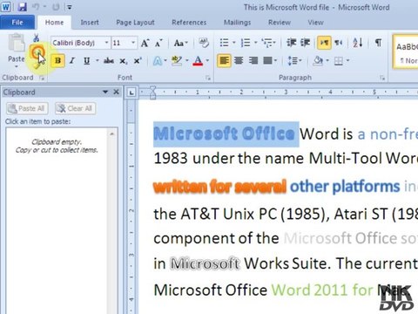Apply the text highlight color

177,60
